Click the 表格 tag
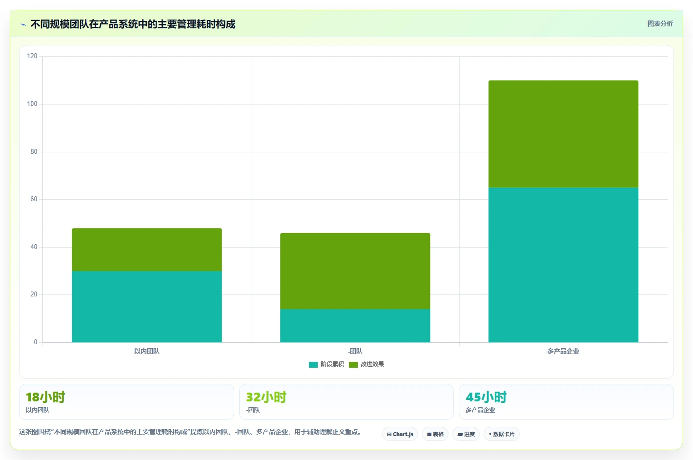The width and height of the screenshot is (693, 460). click(x=435, y=434)
